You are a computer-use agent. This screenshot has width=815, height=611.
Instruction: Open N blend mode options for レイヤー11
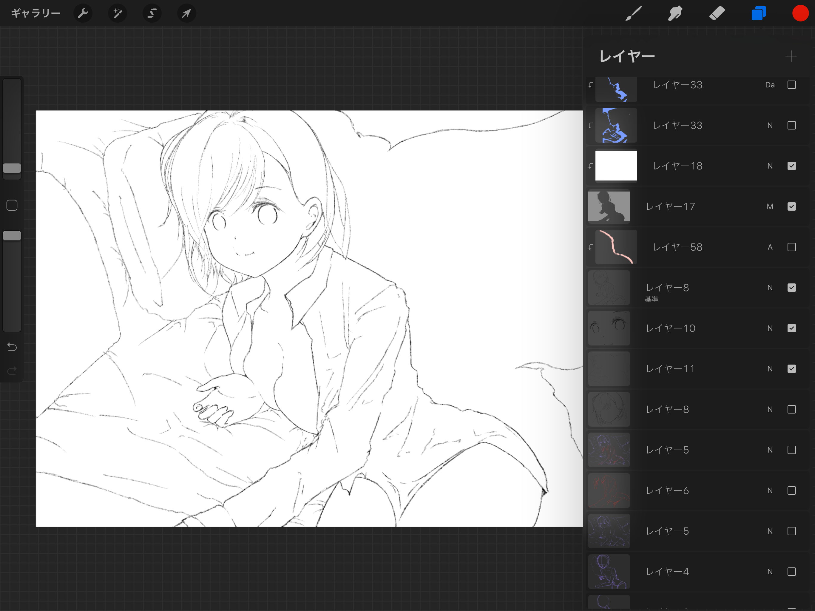point(770,368)
